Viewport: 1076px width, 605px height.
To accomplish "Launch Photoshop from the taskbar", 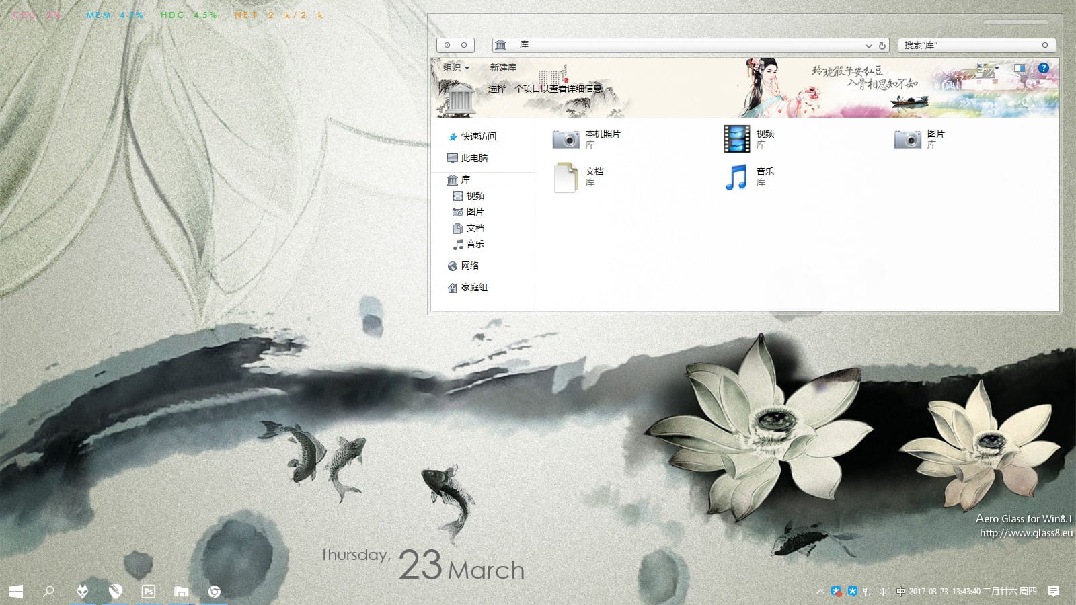I will click(149, 592).
